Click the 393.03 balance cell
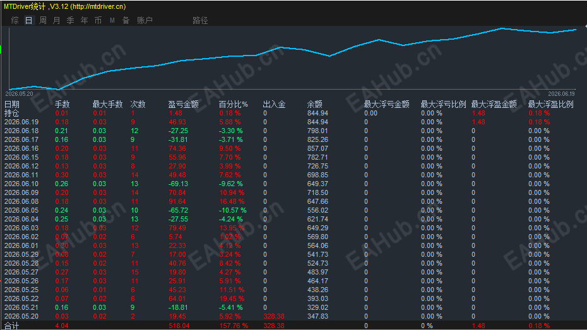This screenshot has height=330, width=587. pos(318,298)
